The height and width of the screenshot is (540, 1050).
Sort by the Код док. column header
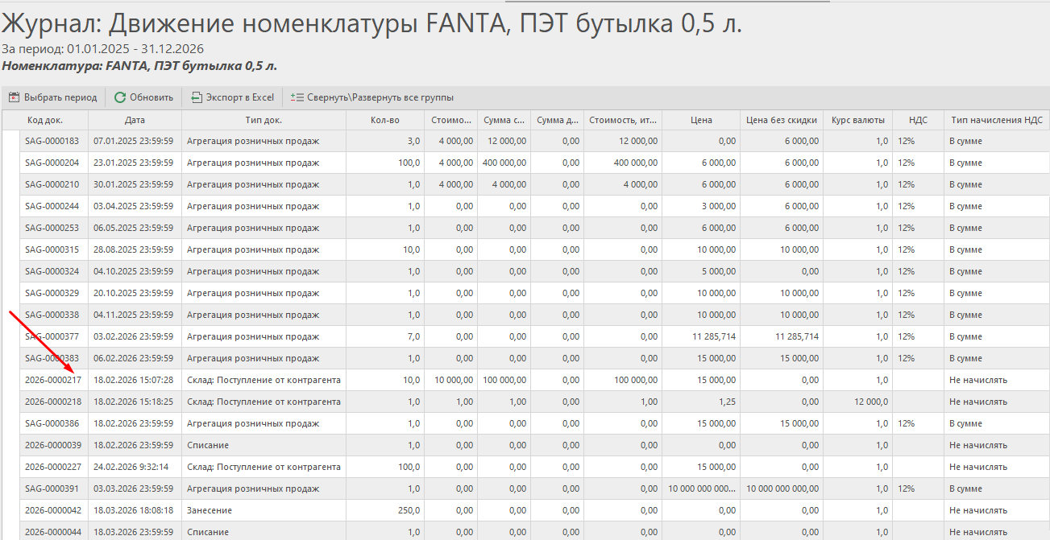(x=45, y=120)
